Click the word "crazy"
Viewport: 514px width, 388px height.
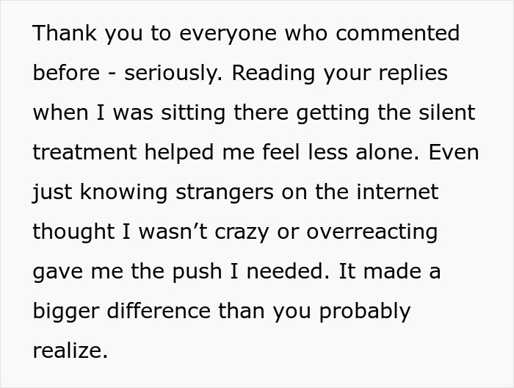pyautogui.click(x=242, y=231)
